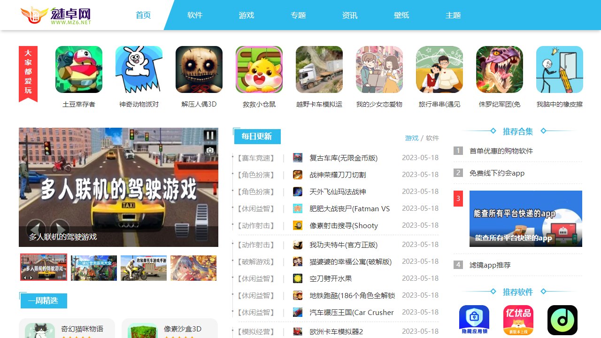The height and width of the screenshot is (338, 601).
Task: Switch daily updates to 软件 tab
Action: pyautogui.click(x=432, y=138)
